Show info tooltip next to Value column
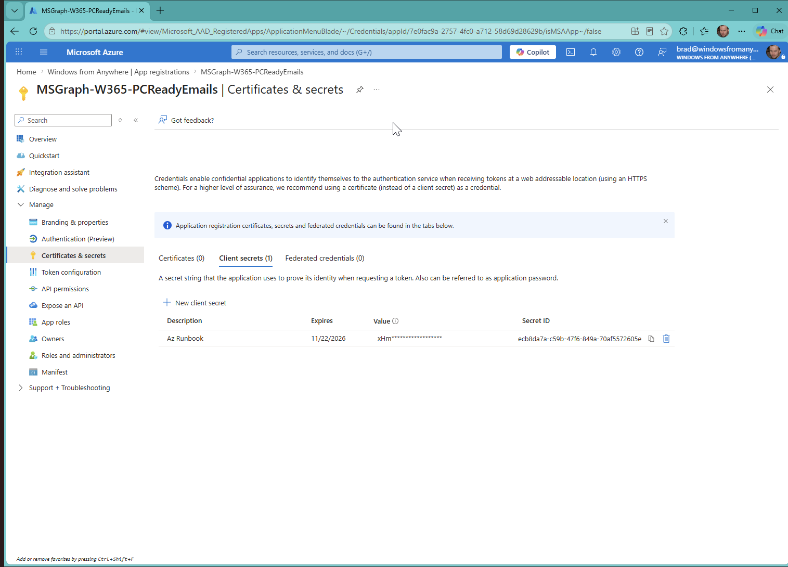This screenshot has width=788, height=567. coord(395,321)
